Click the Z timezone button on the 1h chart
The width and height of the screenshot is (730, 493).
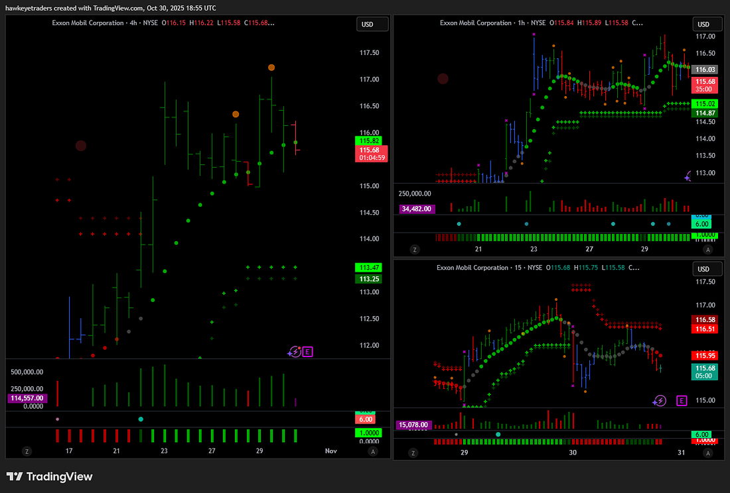coord(414,250)
